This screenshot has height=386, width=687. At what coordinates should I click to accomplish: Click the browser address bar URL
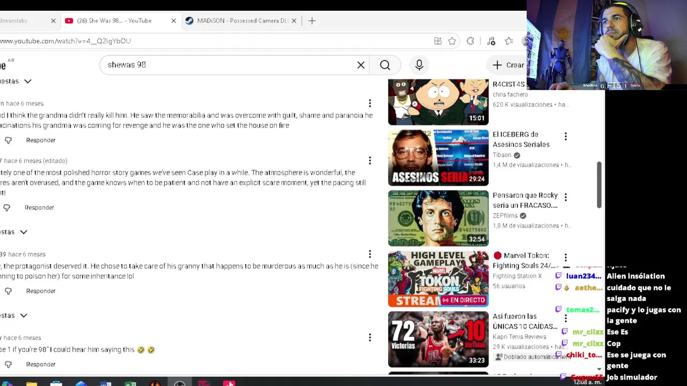pos(65,41)
